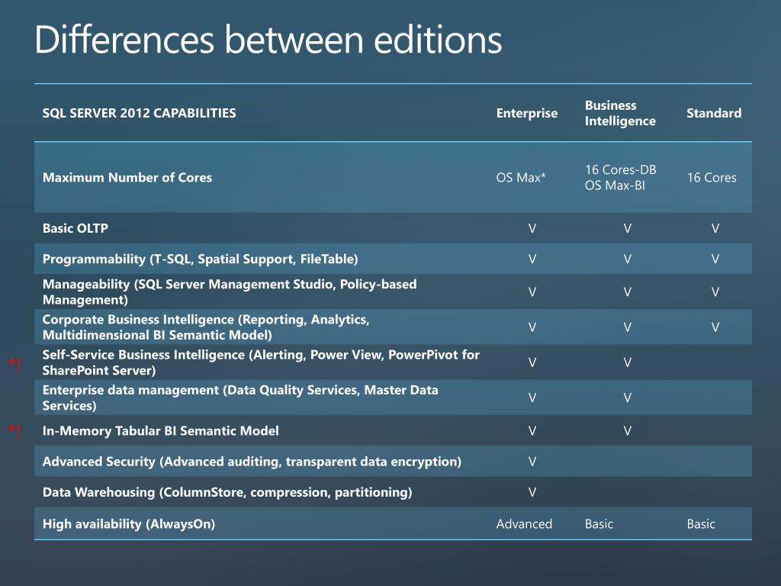This screenshot has height=586, width=781.
Task: Click the "Business Intelligence" column header
Action: [620, 113]
